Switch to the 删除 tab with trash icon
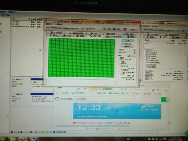This screenshot has width=188, height=141. point(131,37)
